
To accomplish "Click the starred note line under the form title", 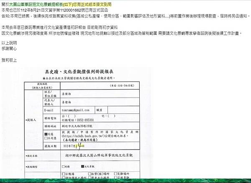I will [x=79, y=78].
